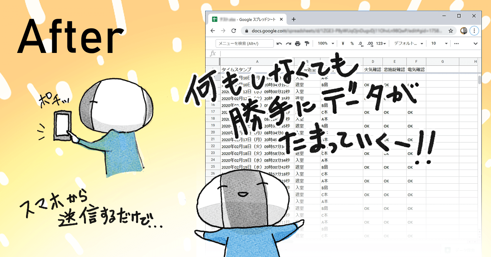Redo the action in Sheets toolbar
The width and height of the screenshot is (491, 257).
[288, 44]
